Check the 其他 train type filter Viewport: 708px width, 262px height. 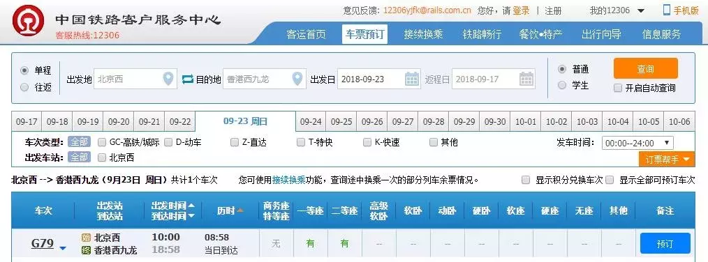coord(434,143)
